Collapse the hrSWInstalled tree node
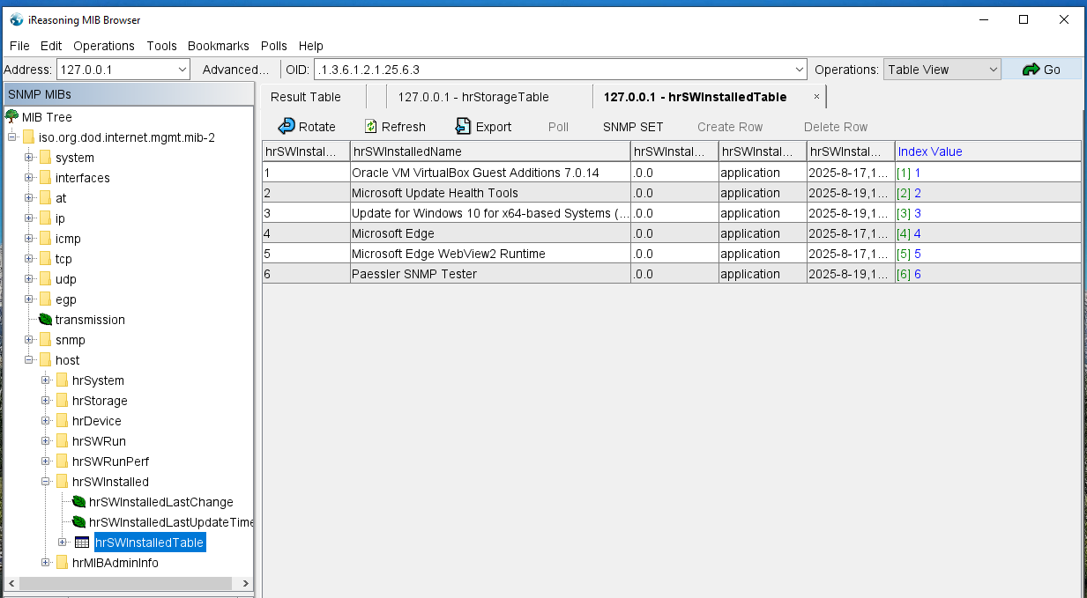The width and height of the screenshot is (1087, 598). point(46,482)
